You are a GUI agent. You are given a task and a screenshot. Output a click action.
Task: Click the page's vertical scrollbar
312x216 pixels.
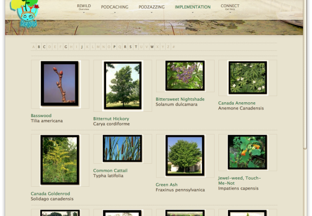[x=305, y=96]
